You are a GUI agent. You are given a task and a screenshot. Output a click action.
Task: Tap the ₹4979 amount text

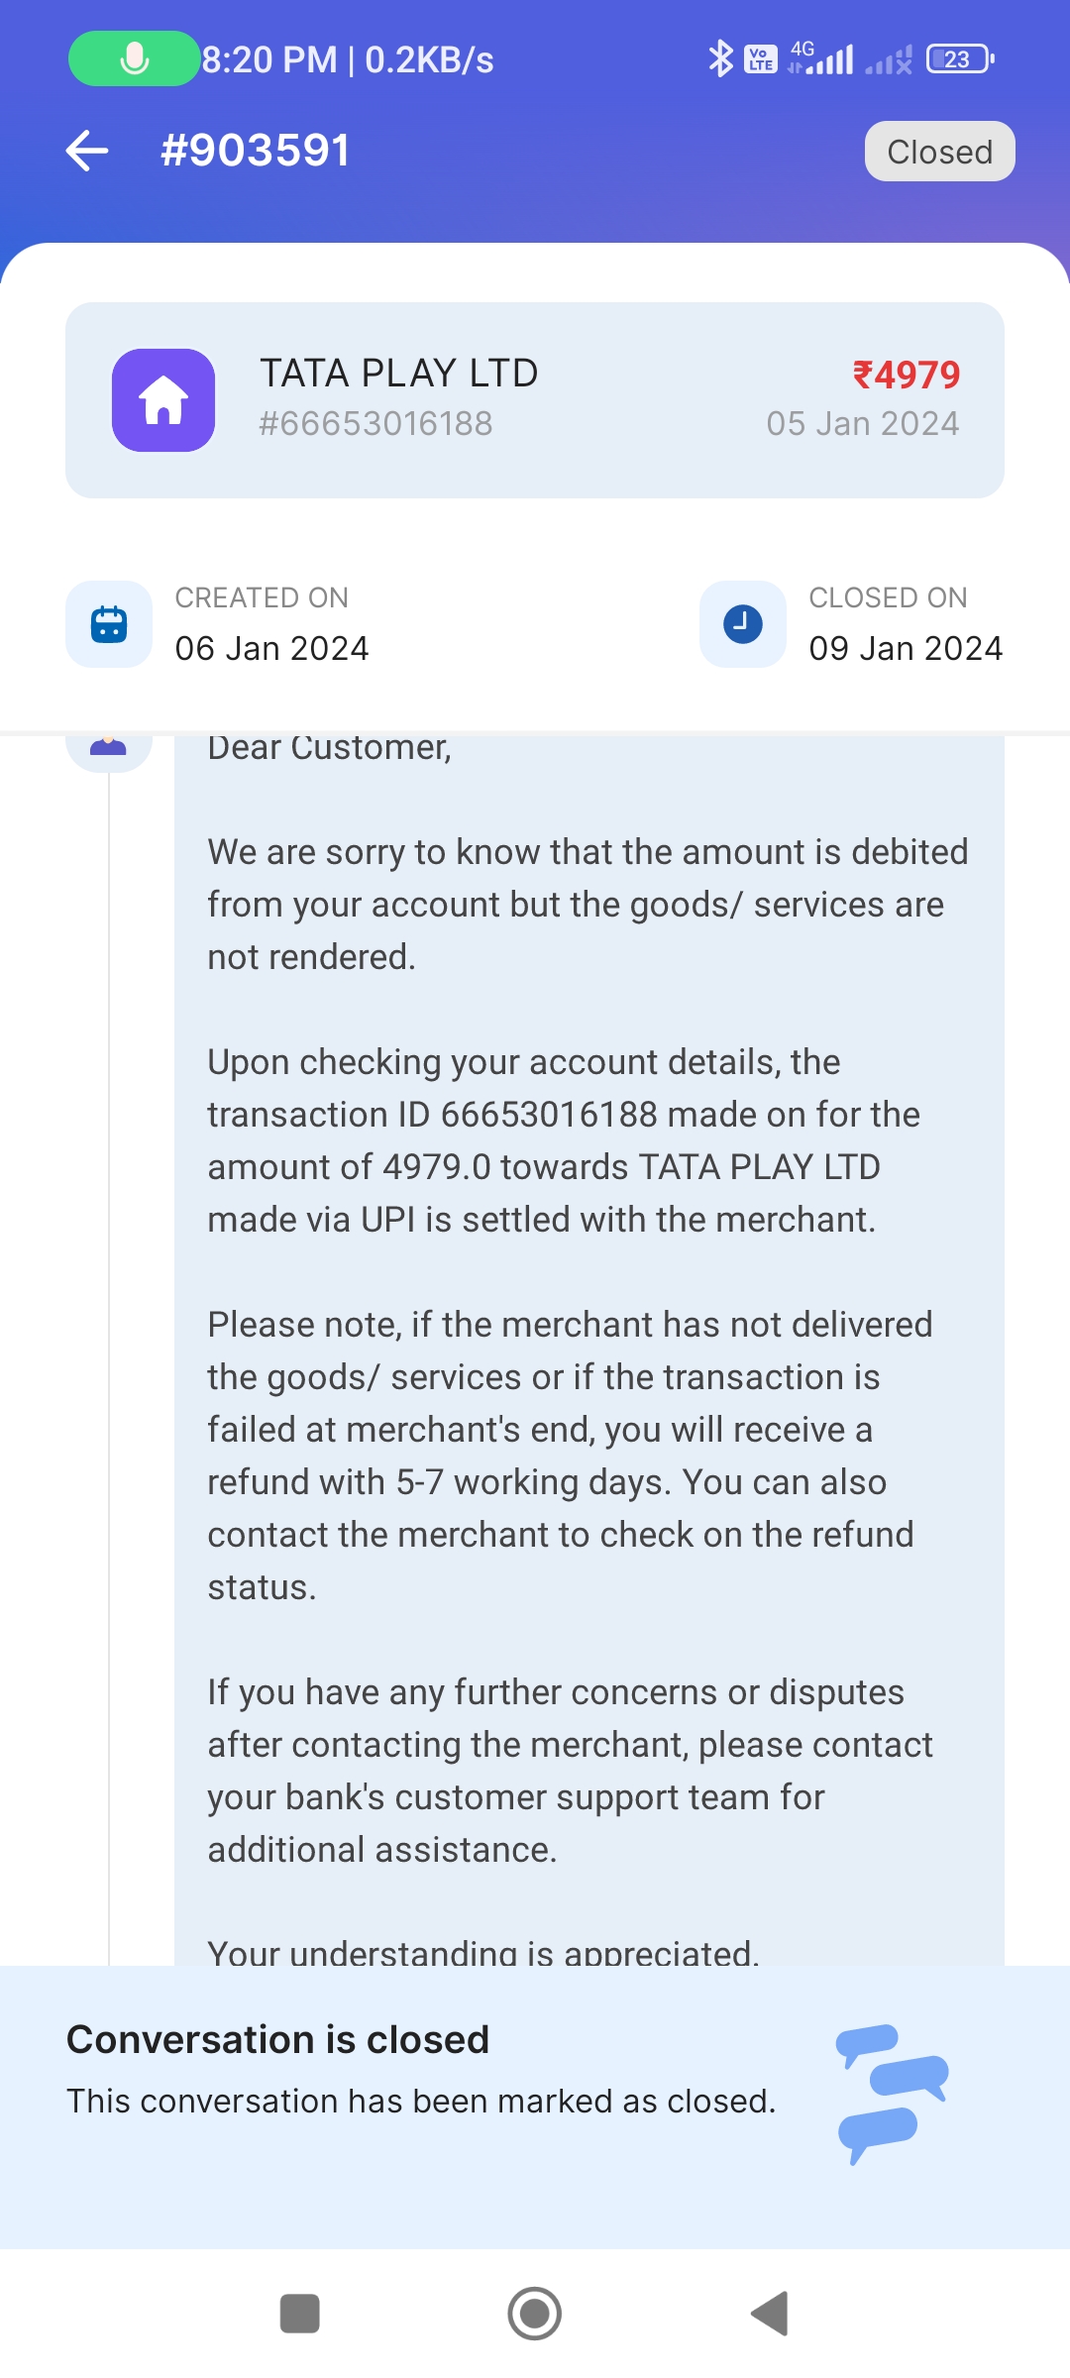coord(907,375)
